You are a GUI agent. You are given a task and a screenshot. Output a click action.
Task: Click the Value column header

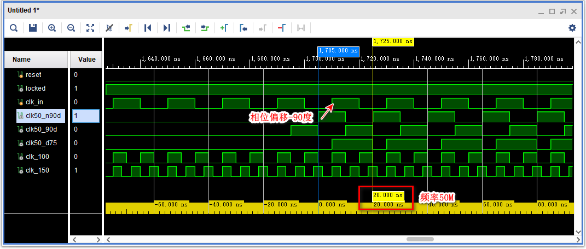pos(86,60)
